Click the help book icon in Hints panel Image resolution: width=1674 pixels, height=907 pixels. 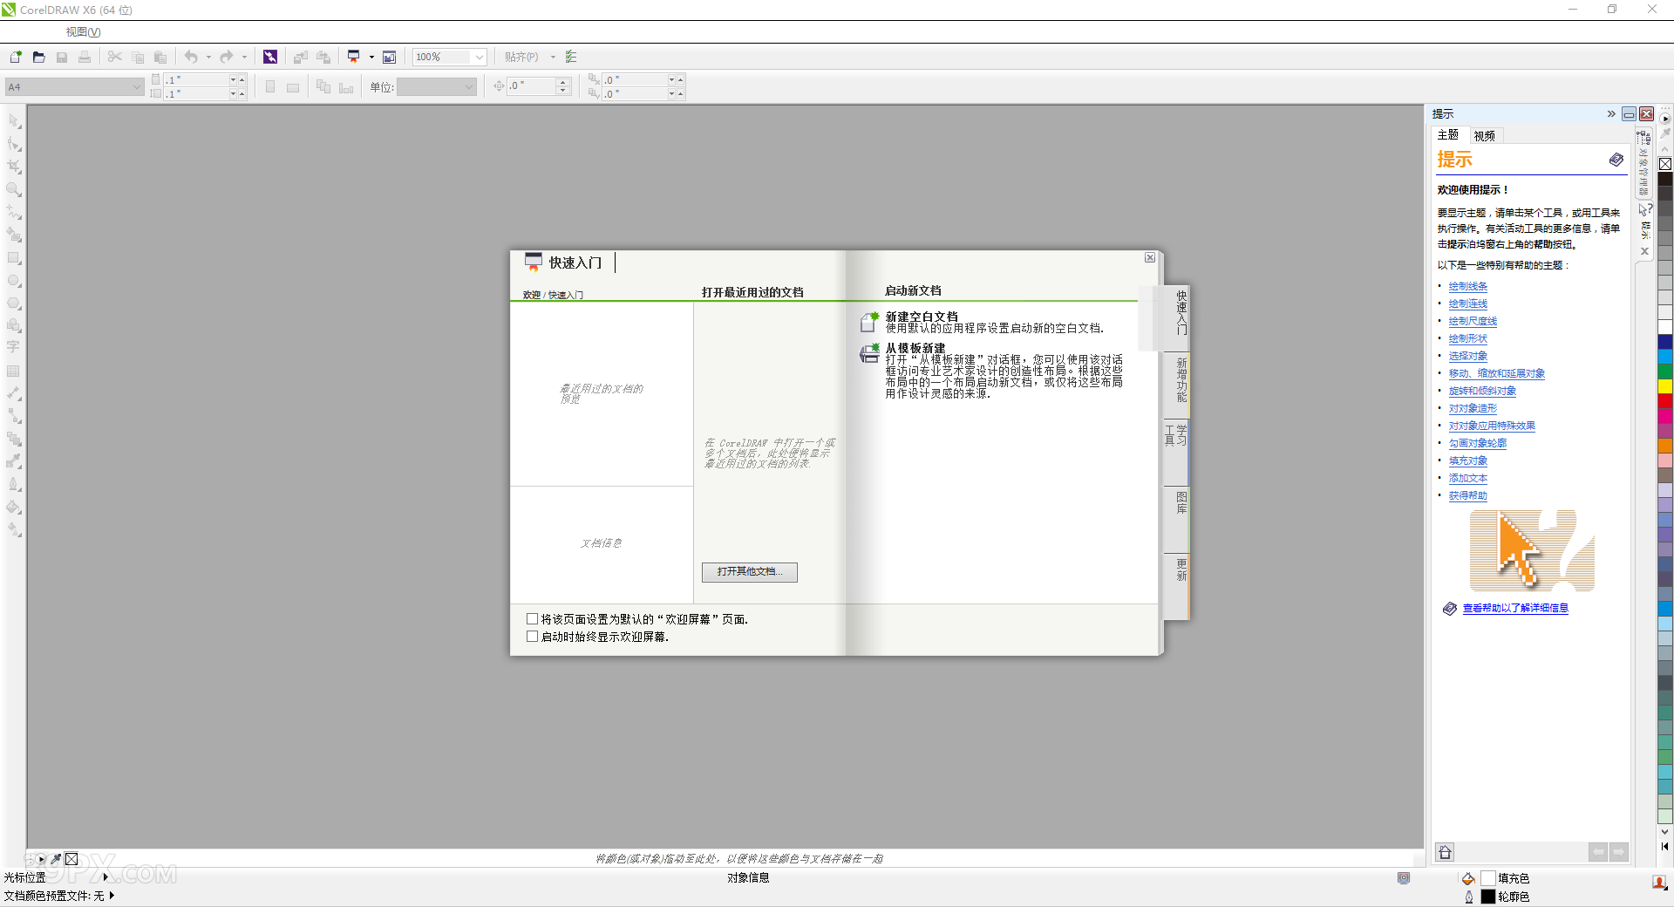1616,160
